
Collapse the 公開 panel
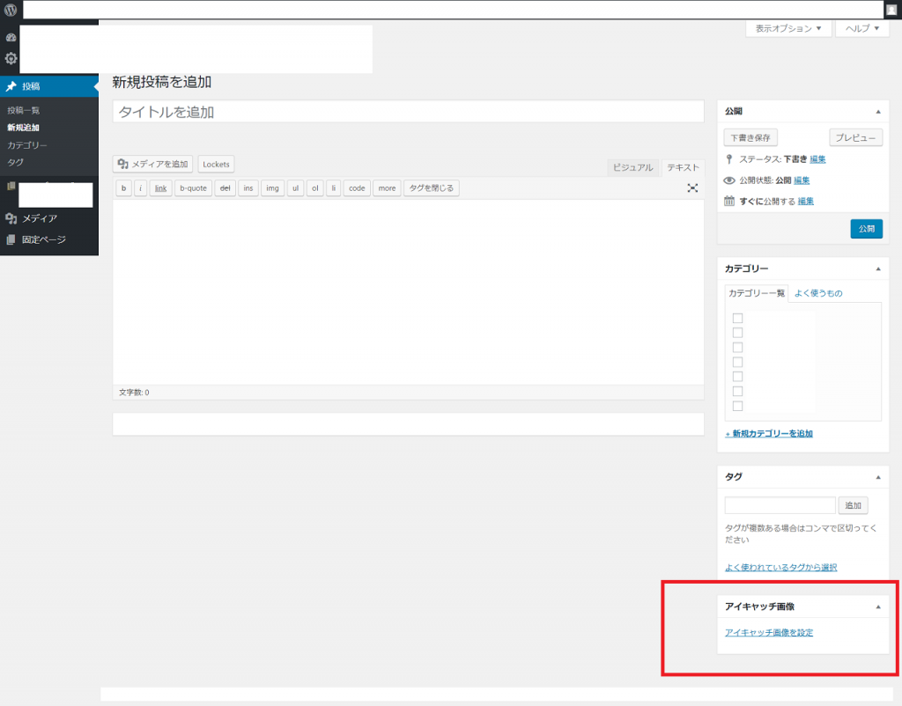878,112
